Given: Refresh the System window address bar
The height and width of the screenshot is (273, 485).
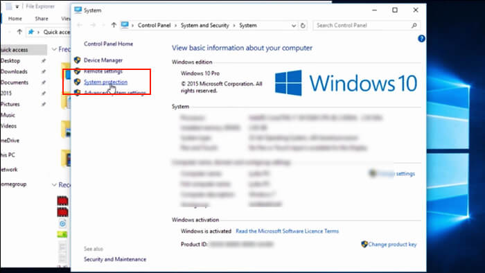Looking at the screenshot, I should (303, 26).
